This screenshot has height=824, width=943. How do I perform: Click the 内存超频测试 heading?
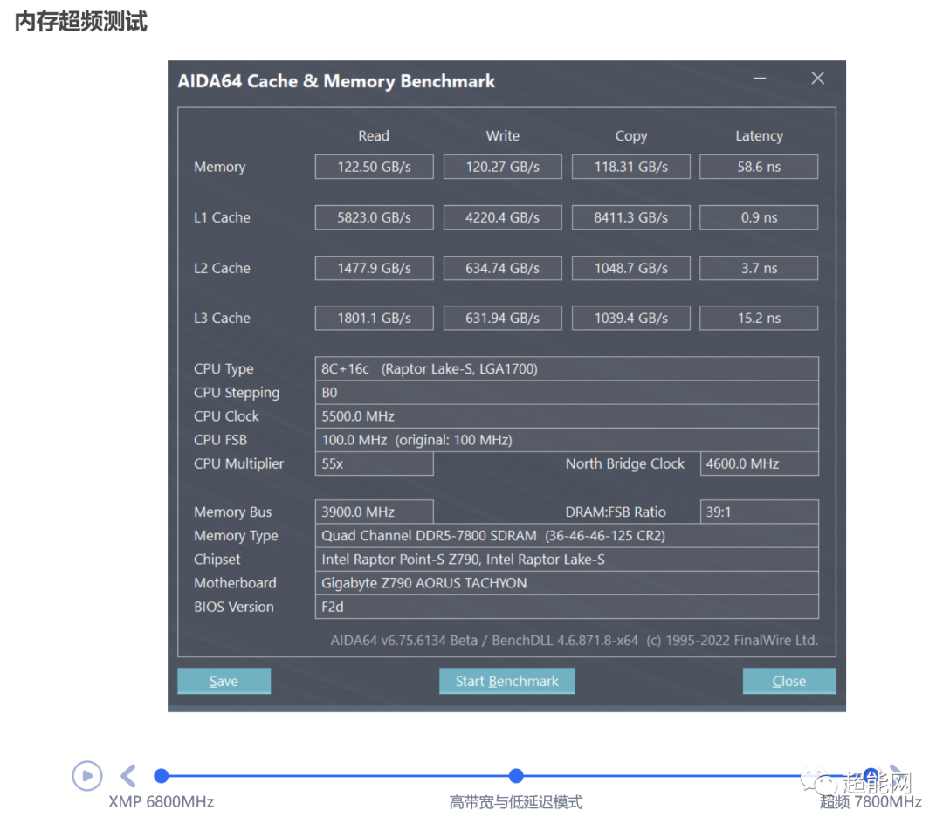coord(80,22)
